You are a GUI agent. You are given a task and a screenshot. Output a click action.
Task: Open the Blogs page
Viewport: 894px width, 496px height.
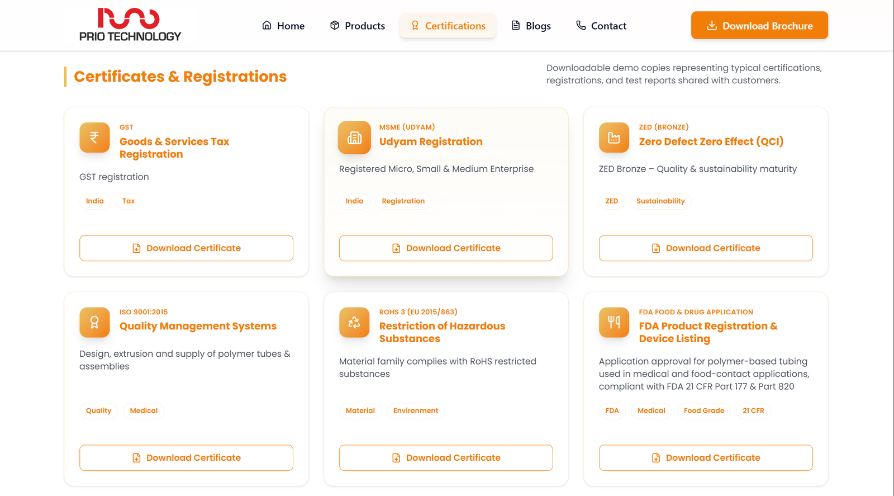(531, 26)
